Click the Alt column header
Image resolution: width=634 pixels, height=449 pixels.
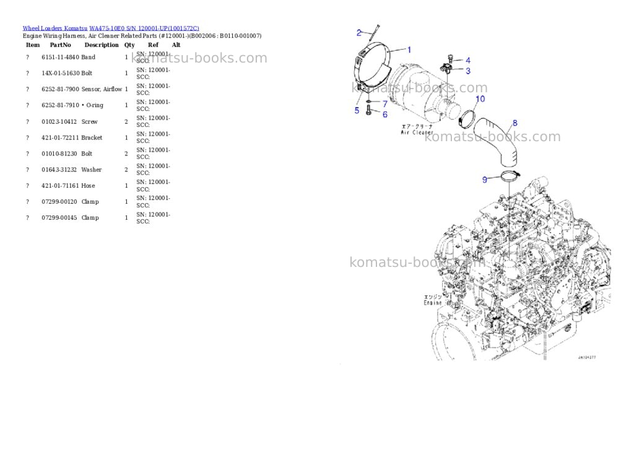click(176, 45)
